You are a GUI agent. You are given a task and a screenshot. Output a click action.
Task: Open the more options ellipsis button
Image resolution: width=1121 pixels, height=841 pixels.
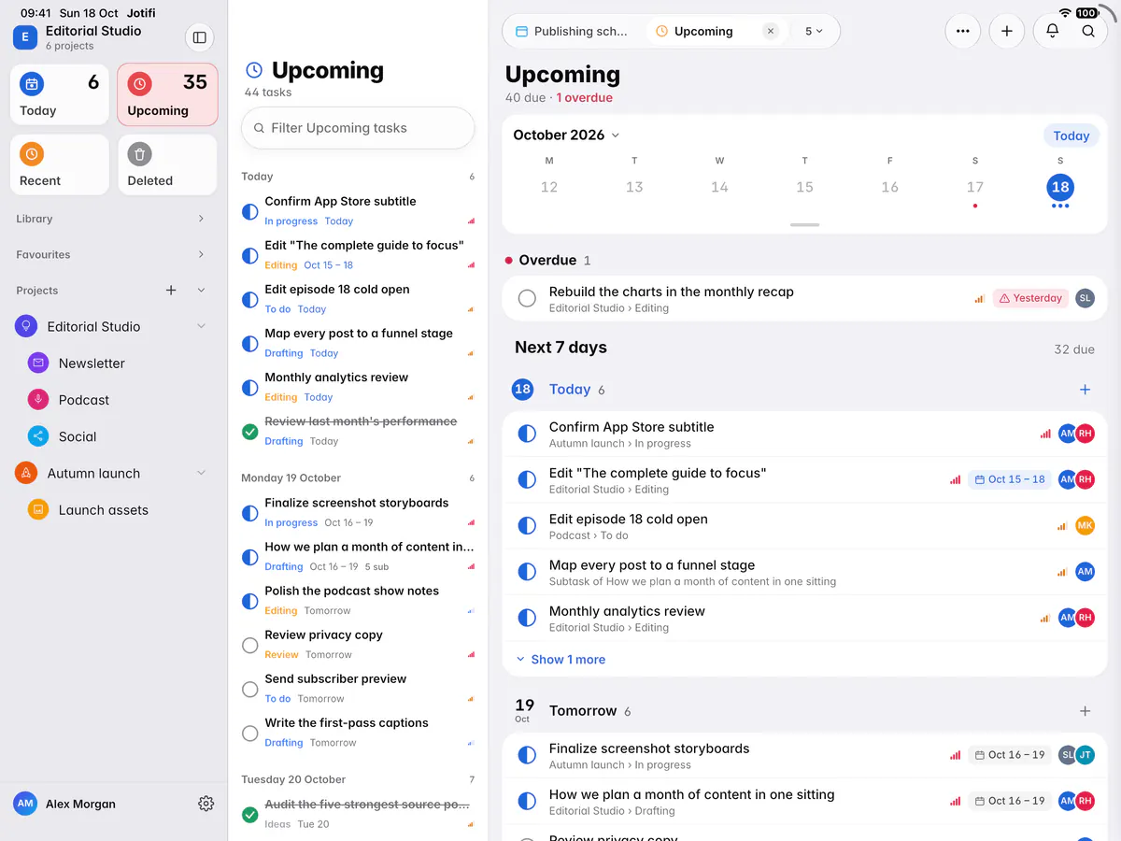[963, 31]
